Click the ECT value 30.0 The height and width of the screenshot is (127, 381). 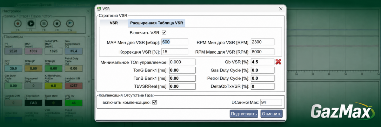click(13, 69)
